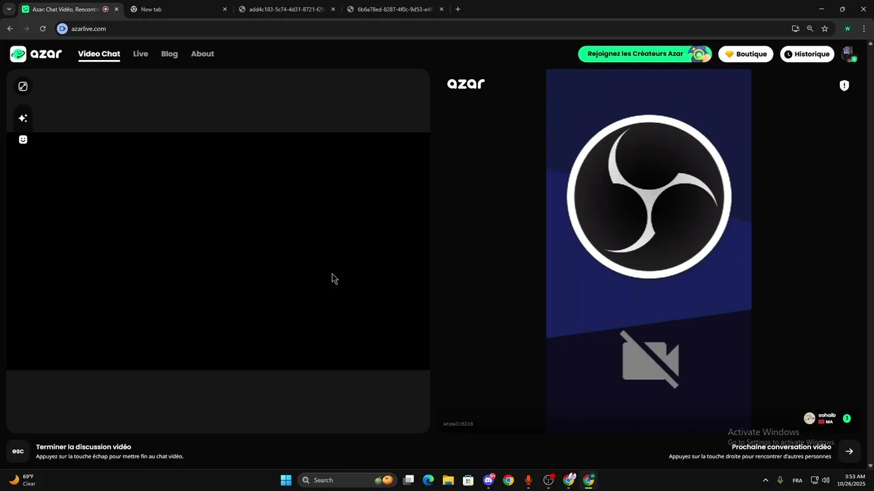Open the tab search dropdown arrow
Image resolution: width=874 pixels, height=491 pixels.
point(9,10)
